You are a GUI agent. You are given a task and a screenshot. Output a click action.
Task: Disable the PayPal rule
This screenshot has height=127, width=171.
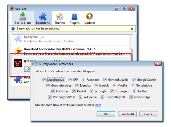[x=74, y=91]
